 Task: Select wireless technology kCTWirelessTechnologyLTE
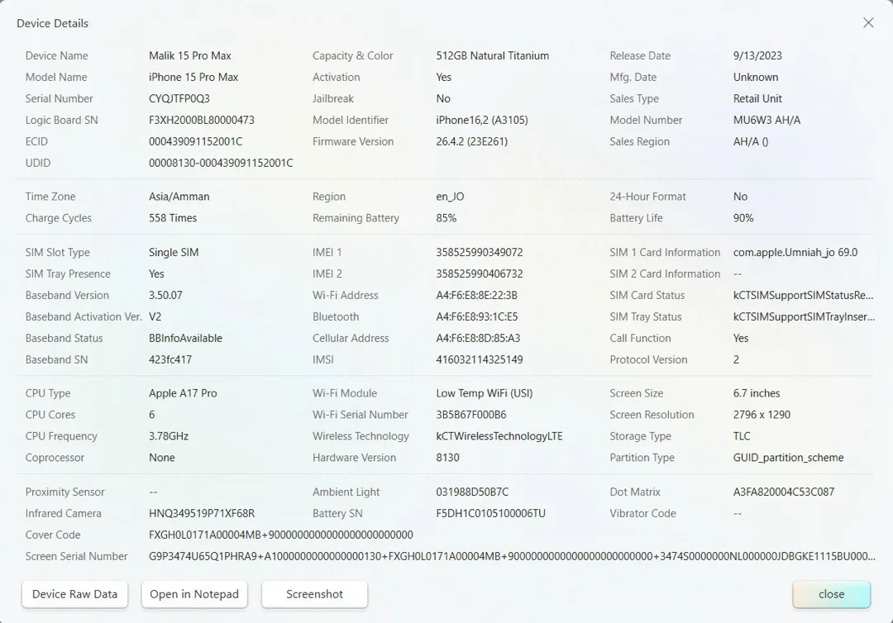tap(499, 436)
